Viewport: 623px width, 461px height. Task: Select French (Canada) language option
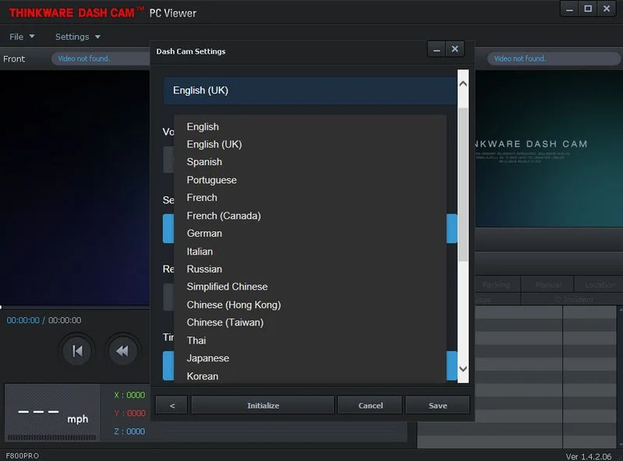[x=224, y=216]
